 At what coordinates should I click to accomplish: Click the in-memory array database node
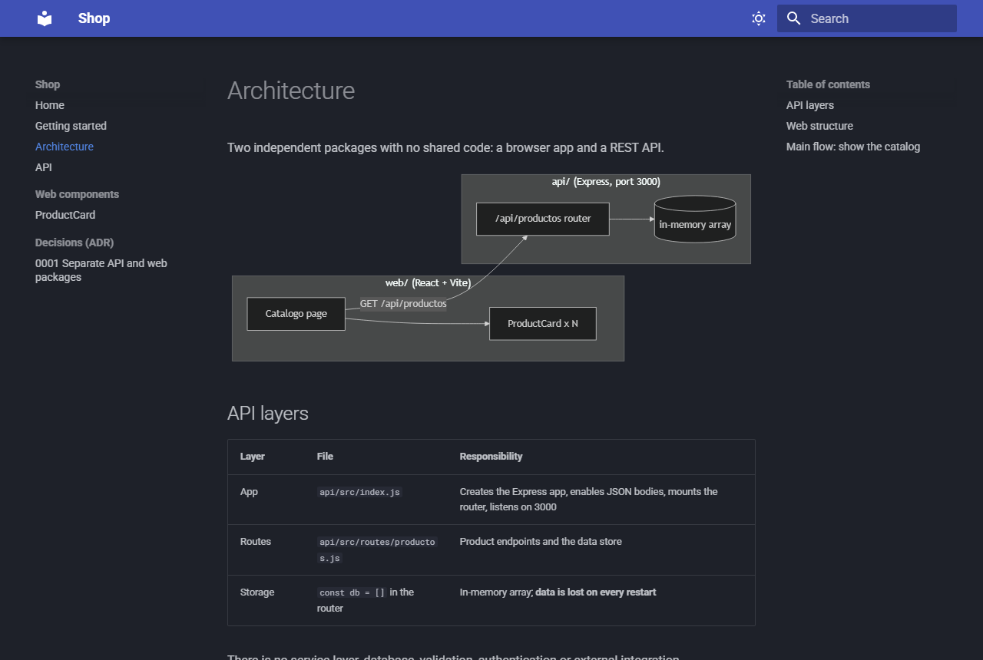click(695, 219)
